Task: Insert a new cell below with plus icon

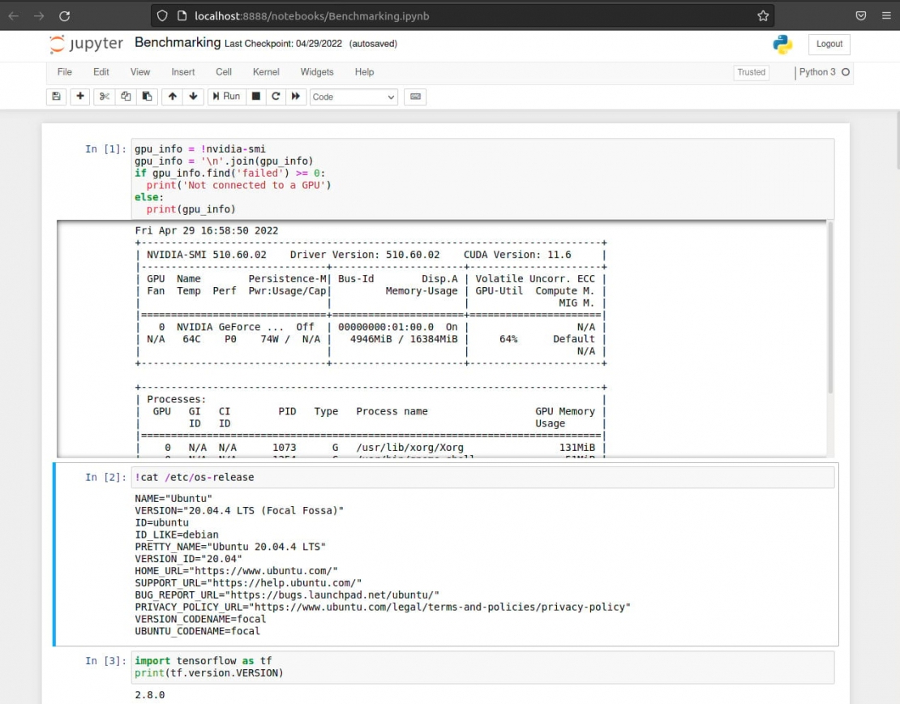Action: tap(79, 97)
